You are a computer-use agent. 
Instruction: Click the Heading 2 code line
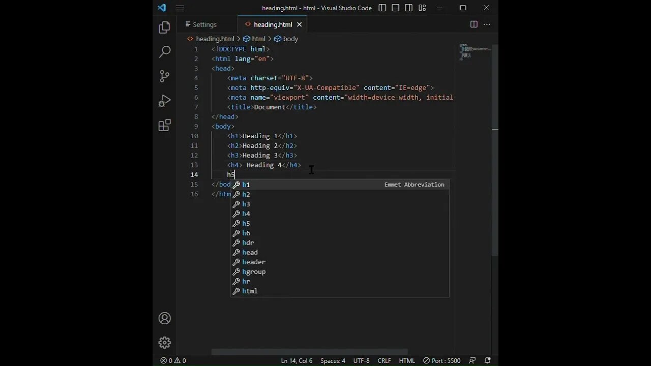(x=262, y=145)
